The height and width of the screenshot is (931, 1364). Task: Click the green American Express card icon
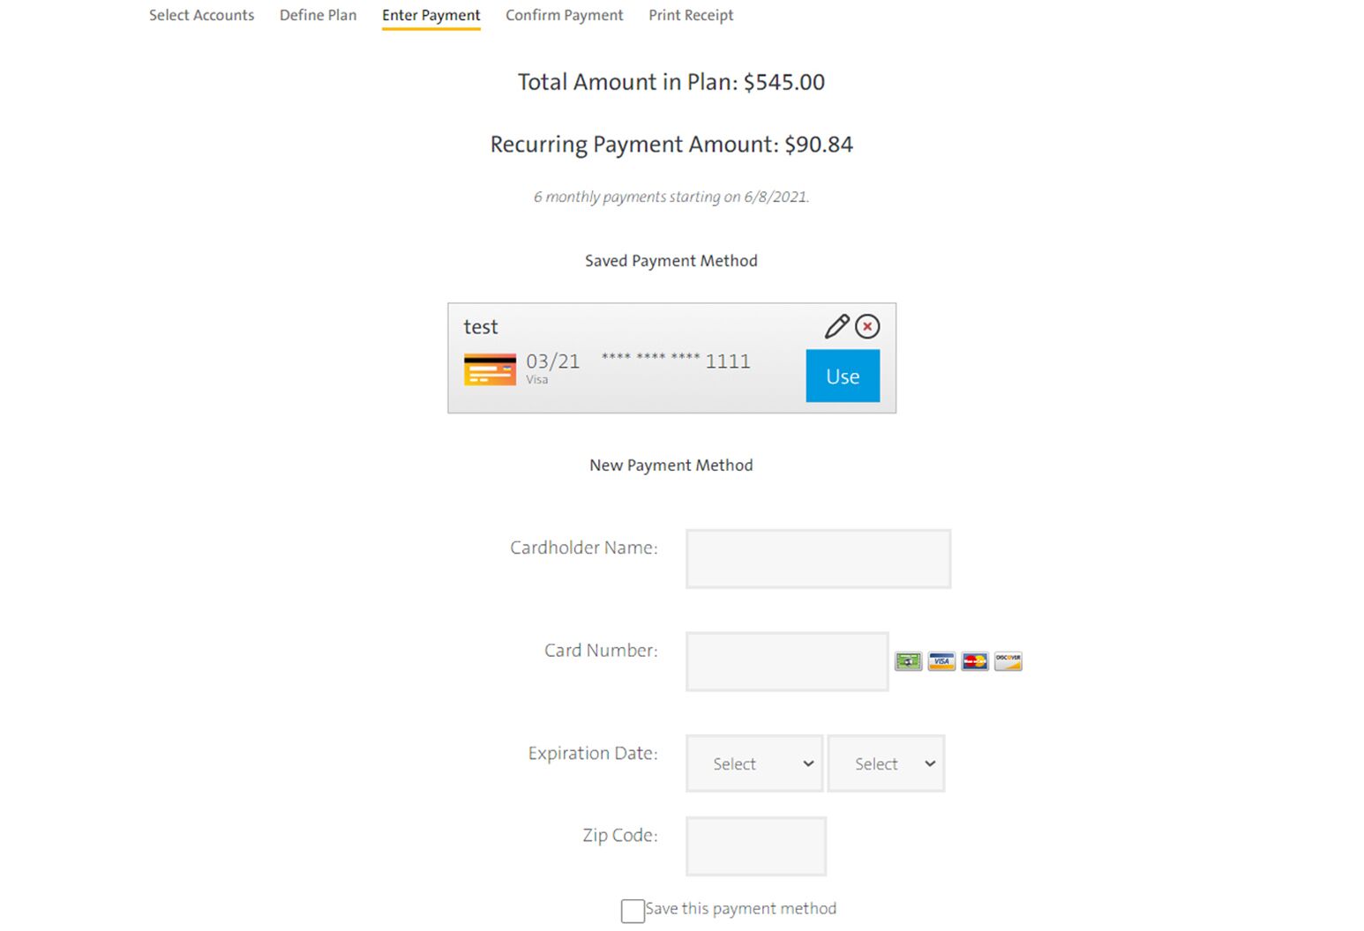[908, 661]
